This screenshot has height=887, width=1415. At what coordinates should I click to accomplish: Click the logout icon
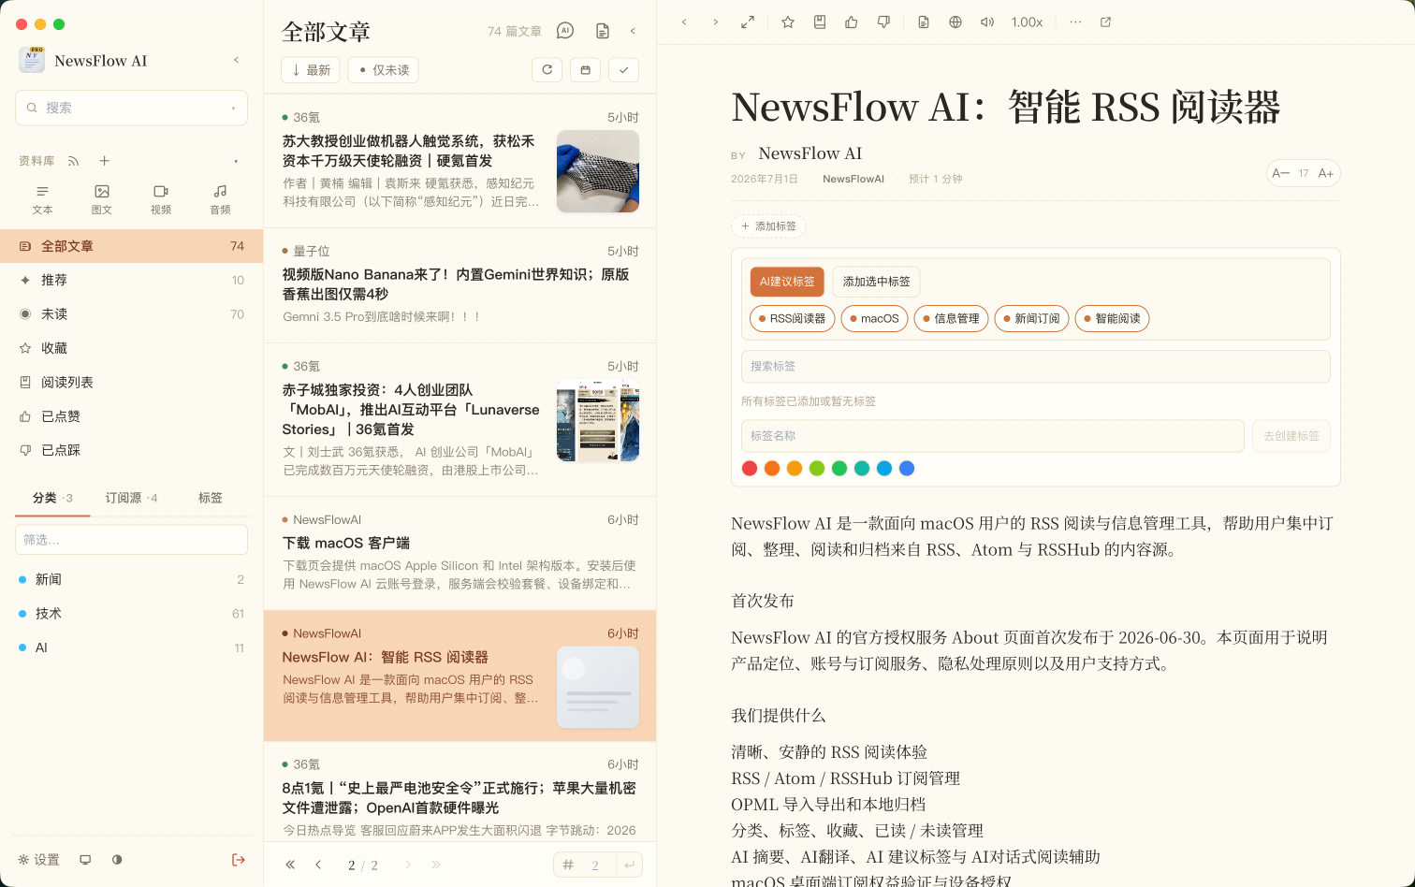pyautogui.click(x=239, y=860)
